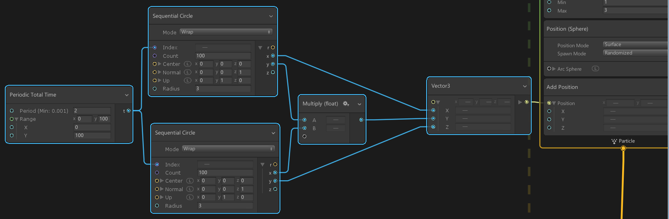Collapse the Position foldout in Add Position
Image resolution: width=669 pixels, height=219 pixels.
click(554, 103)
